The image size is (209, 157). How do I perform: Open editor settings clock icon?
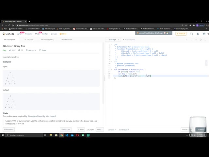pos(201,40)
